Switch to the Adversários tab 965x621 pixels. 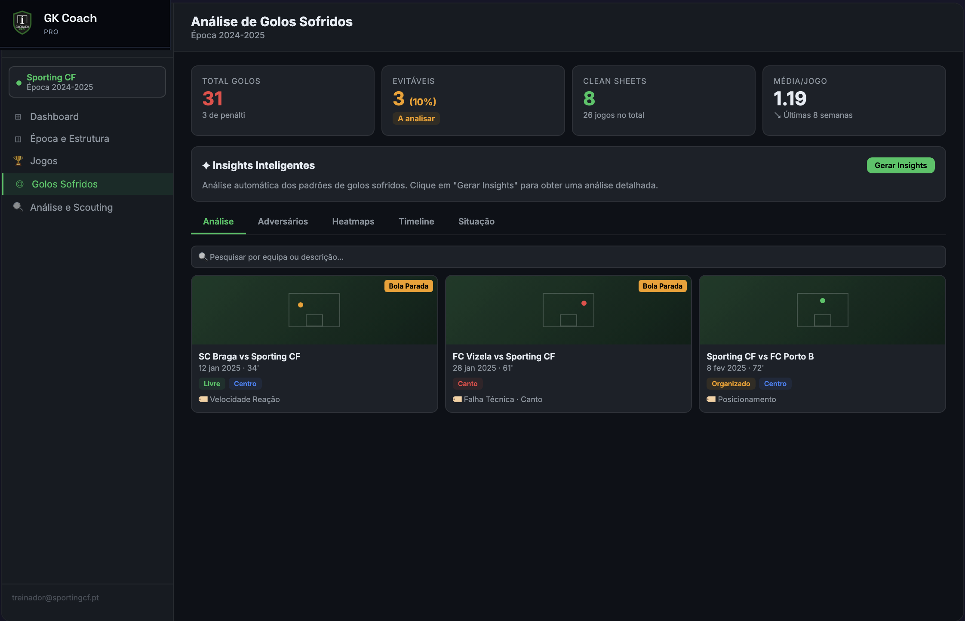click(x=283, y=221)
